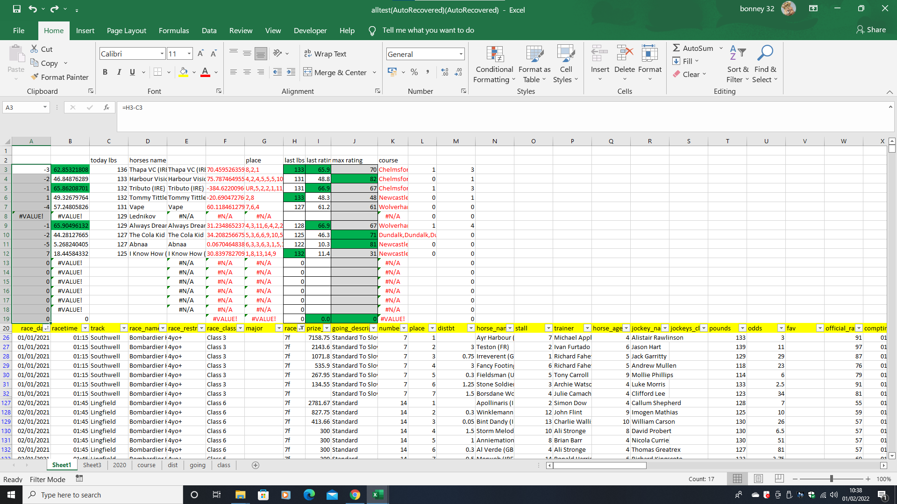Click the Increase Indent icon
This screenshot has height=504, width=897.
coord(291,72)
